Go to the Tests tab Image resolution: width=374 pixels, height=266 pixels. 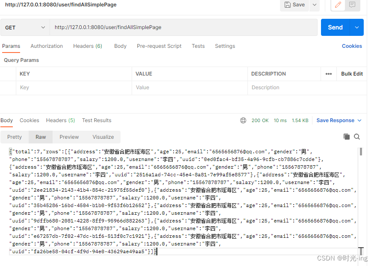click(198, 46)
